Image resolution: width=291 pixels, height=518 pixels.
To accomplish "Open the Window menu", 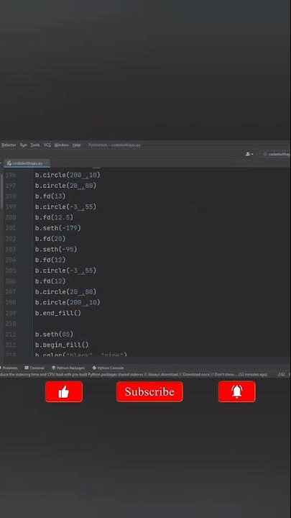I will tap(61, 145).
